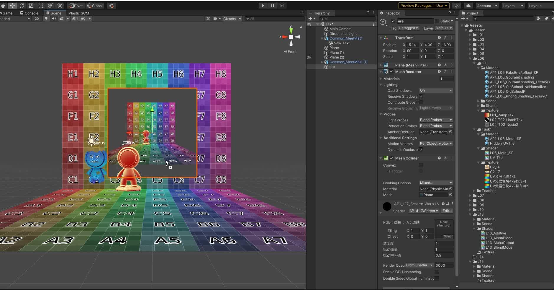This screenshot has height=290, width=554.
Task: Select the Rect Transform tool
Action: (x=41, y=5)
